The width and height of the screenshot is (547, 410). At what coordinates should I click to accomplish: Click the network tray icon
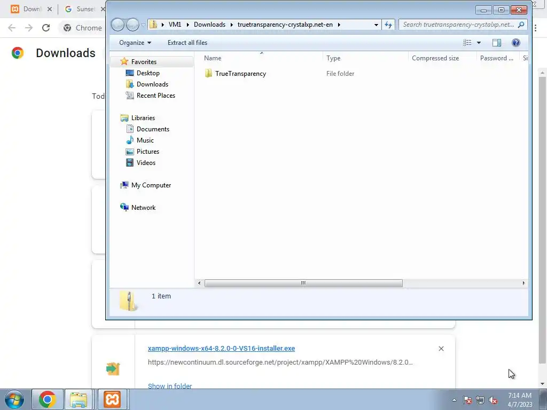480,400
